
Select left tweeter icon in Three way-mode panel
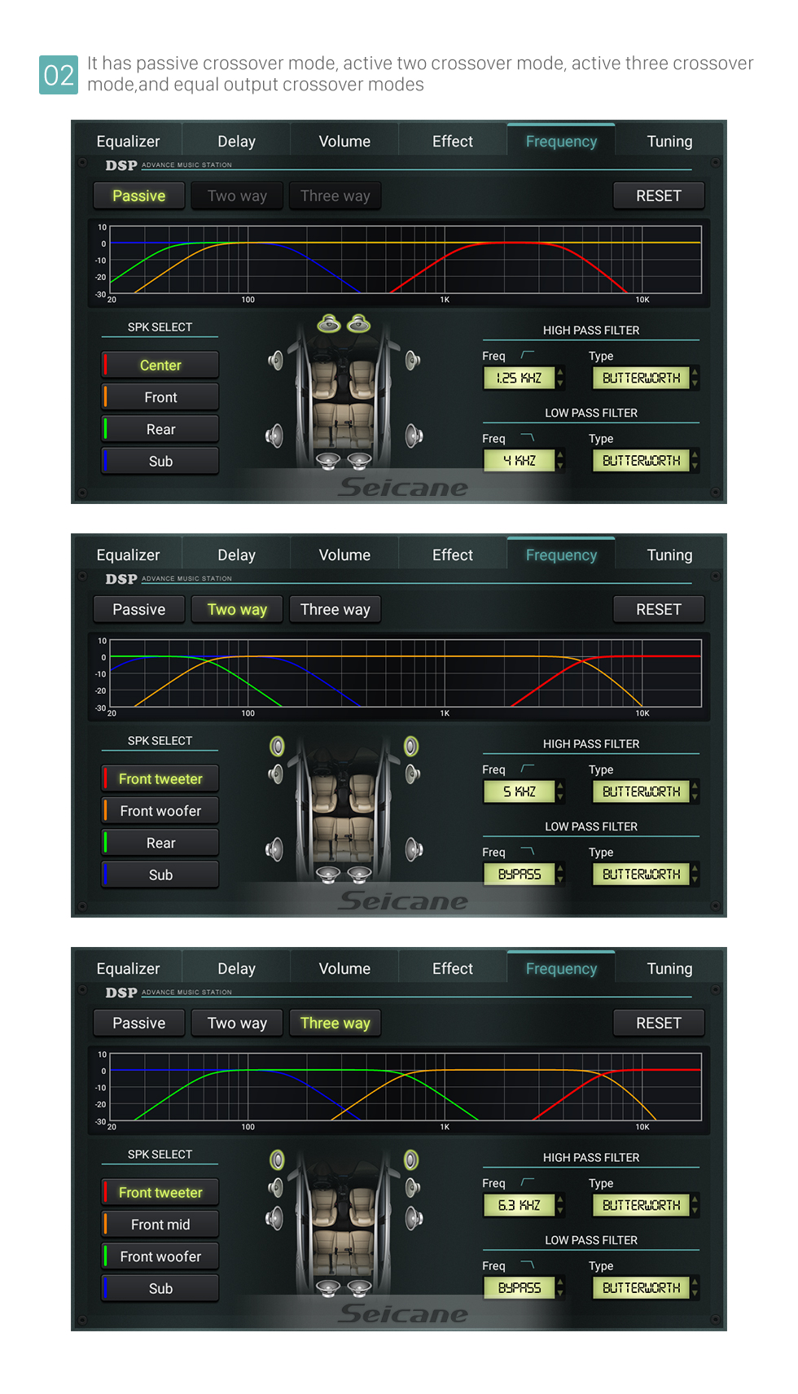coord(278,1159)
